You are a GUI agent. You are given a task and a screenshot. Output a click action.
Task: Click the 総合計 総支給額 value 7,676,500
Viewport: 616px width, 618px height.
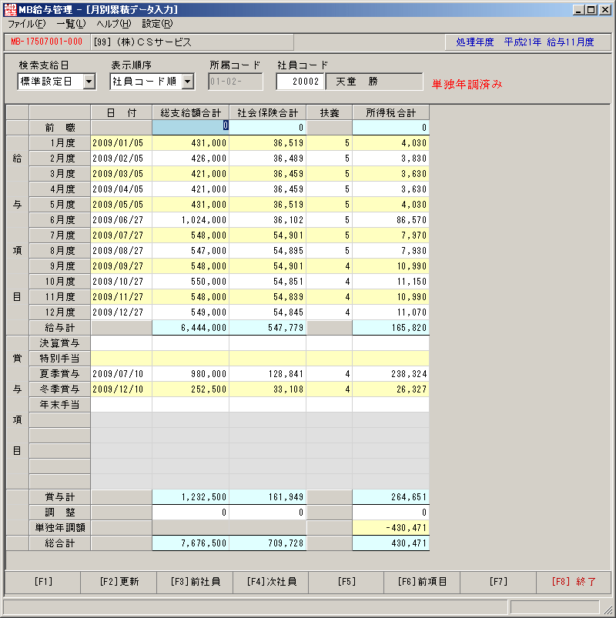pyautogui.click(x=190, y=543)
